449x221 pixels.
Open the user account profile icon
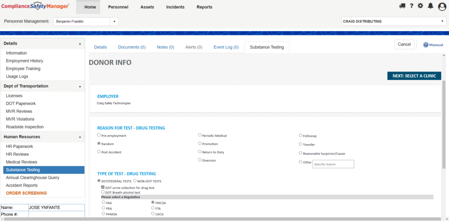point(442,6)
